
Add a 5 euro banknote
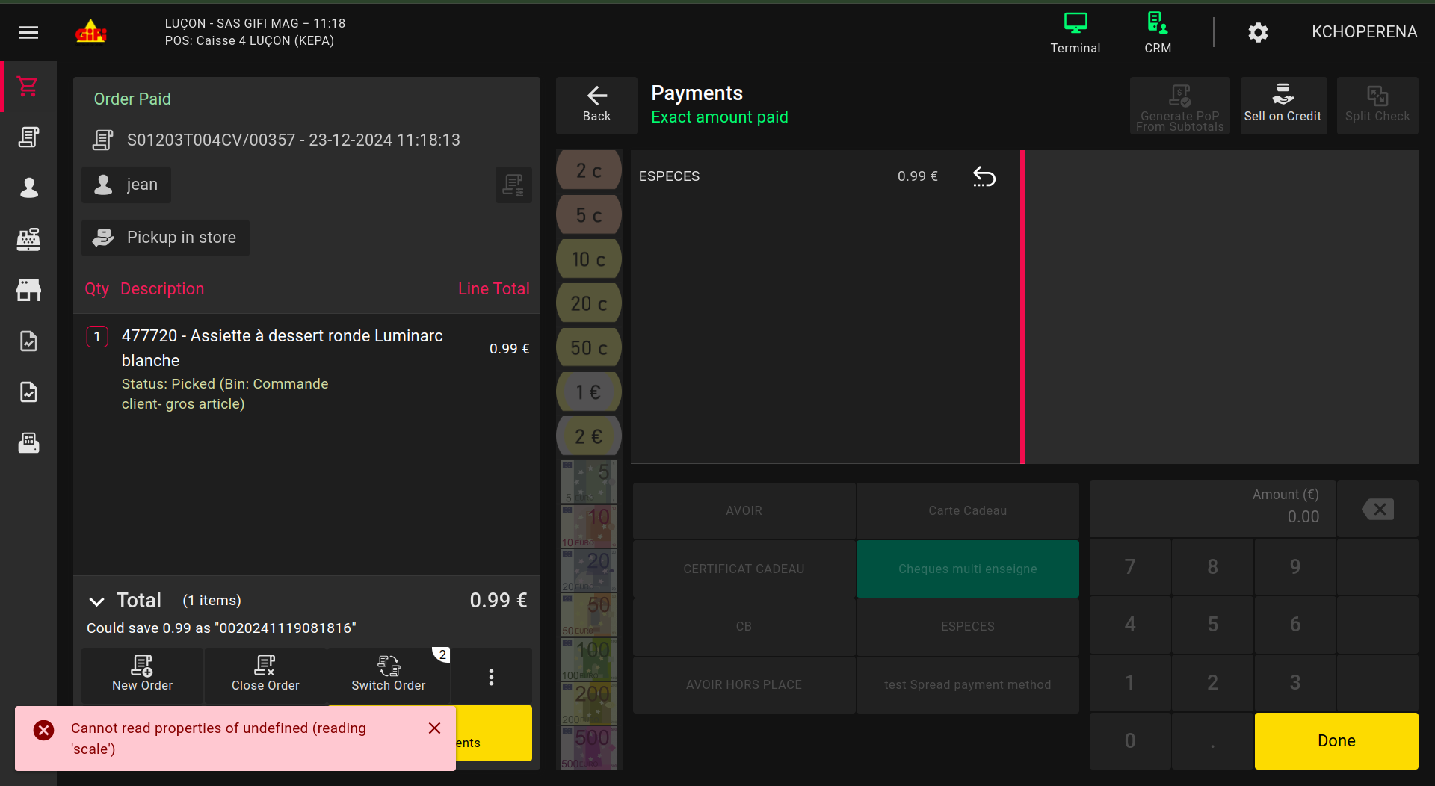point(589,481)
